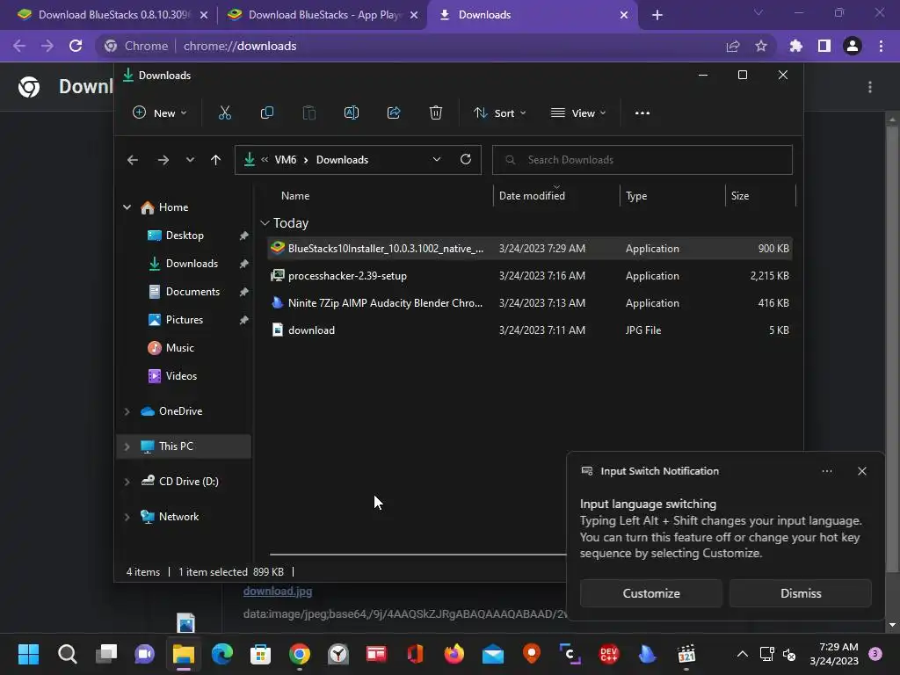Expand OneDrive in navigation pane

coord(127,411)
